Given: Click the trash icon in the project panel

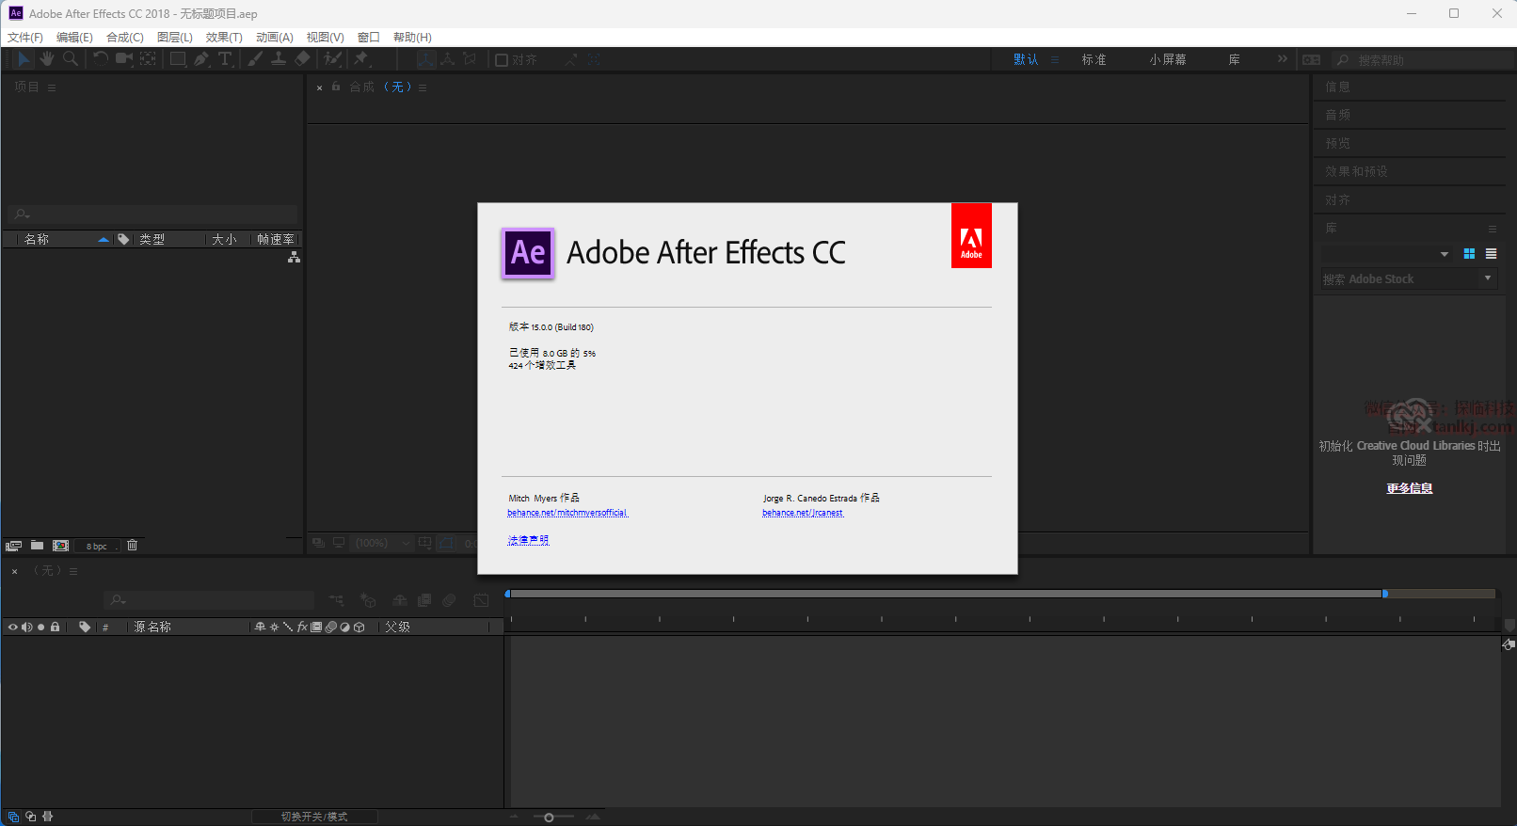Looking at the screenshot, I should pos(133,546).
